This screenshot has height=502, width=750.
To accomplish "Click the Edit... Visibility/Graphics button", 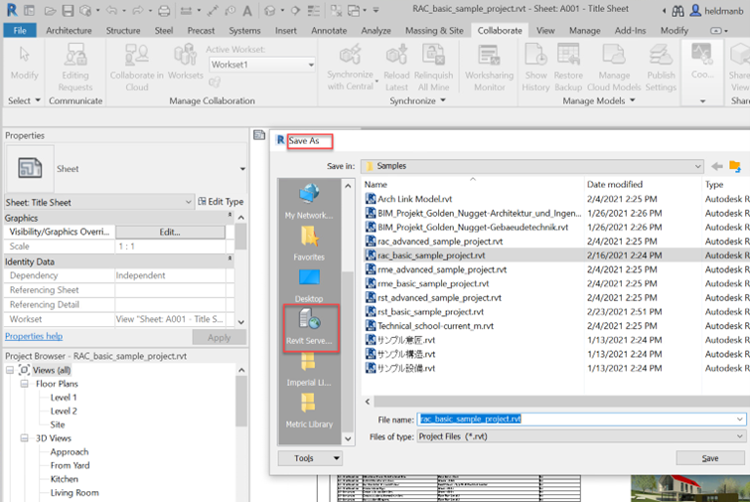I will pyautogui.click(x=170, y=232).
